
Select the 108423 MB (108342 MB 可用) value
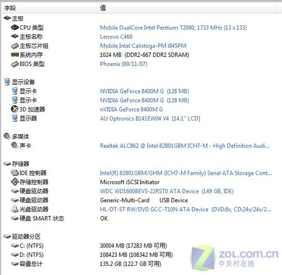click(136, 255)
